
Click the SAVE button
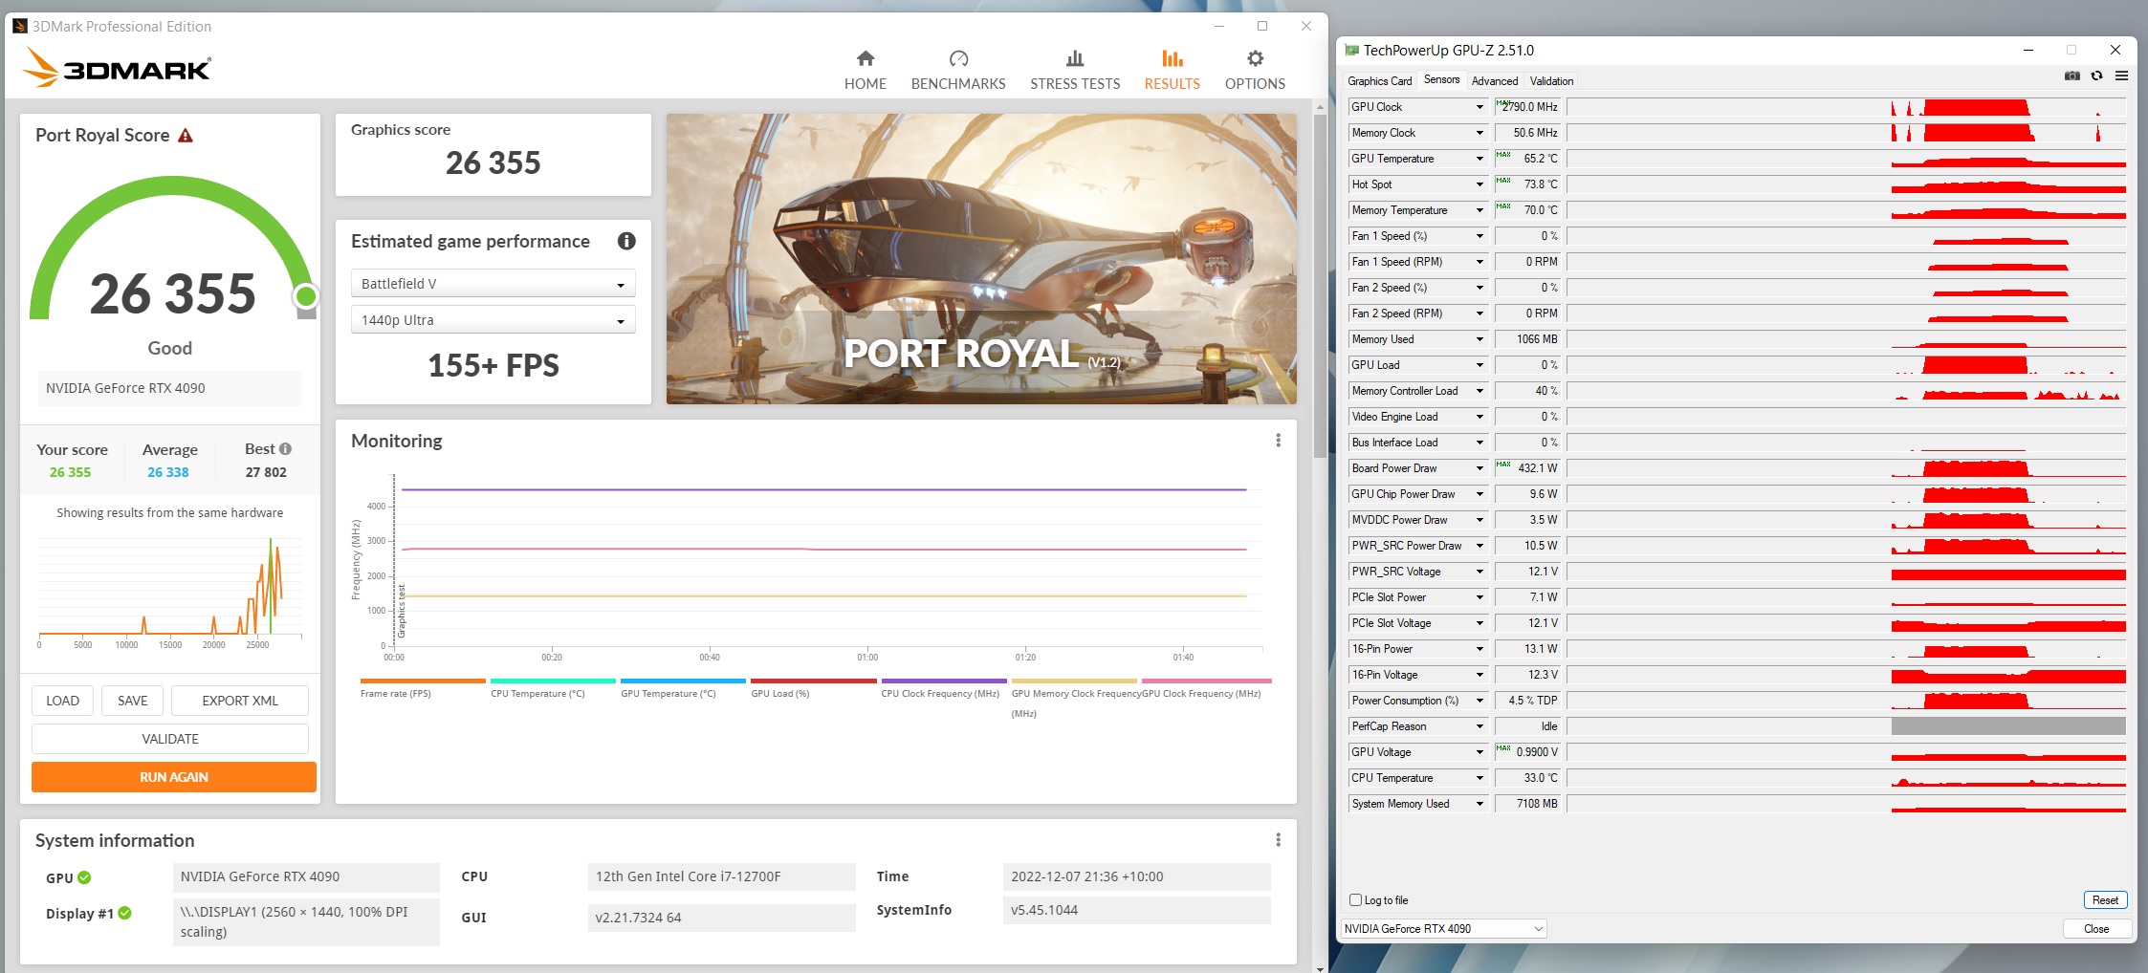pyautogui.click(x=133, y=701)
